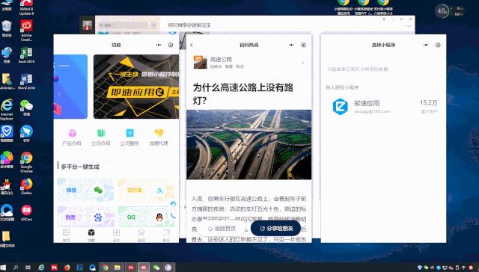Open the GifCam desktop shortcut
This screenshot has height=272, width=479.
tap(27, 212)
